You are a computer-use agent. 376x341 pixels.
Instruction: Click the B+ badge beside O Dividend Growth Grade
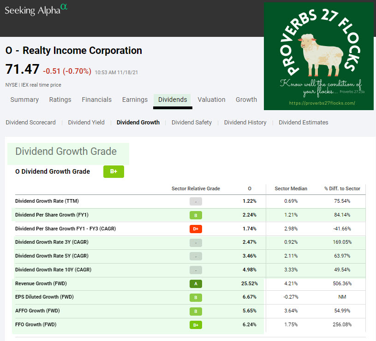tap(113, 171)
